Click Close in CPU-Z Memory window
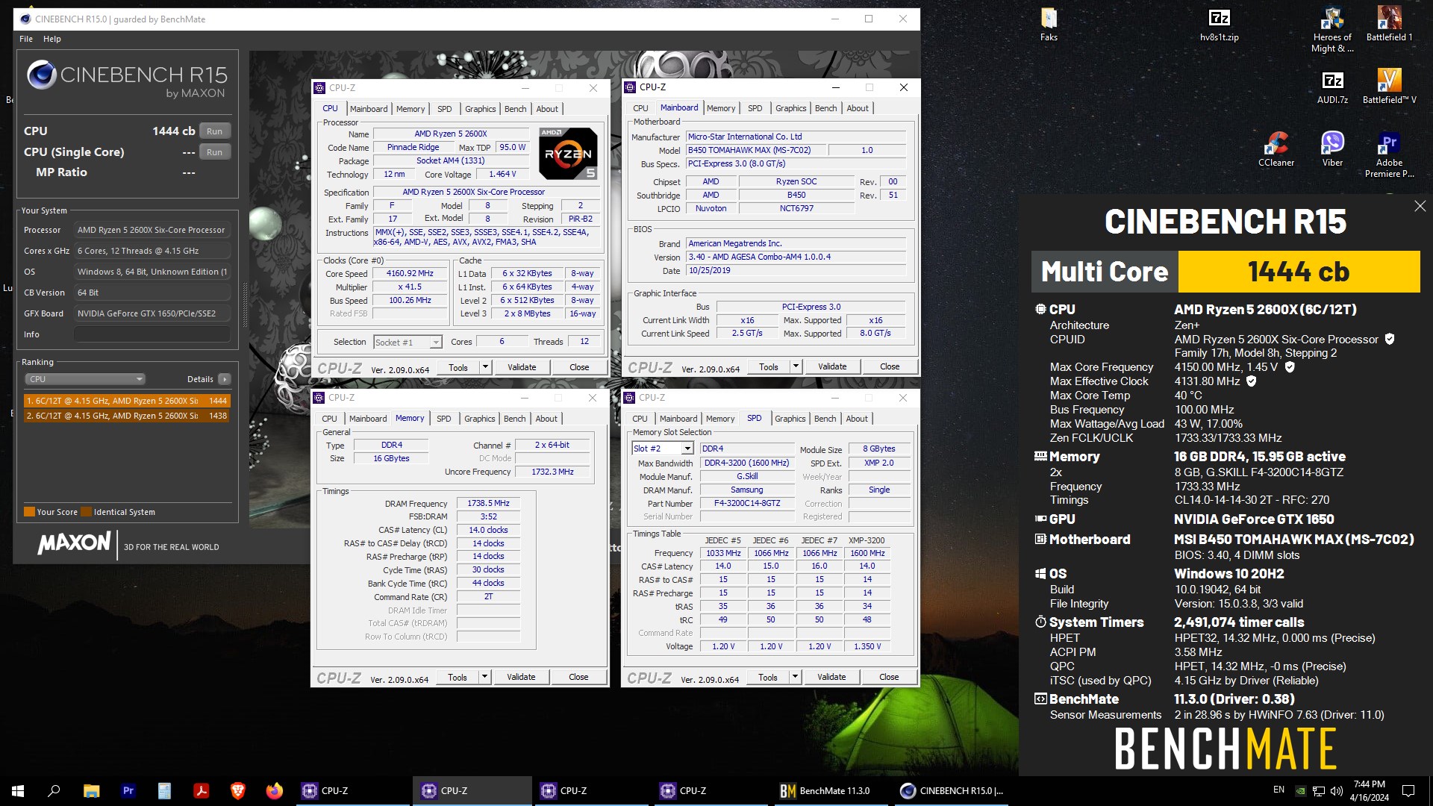 [x=578, y=677]
